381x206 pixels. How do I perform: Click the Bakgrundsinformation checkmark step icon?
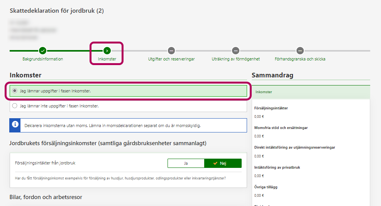pyautogui.click(x=43, y=51)
